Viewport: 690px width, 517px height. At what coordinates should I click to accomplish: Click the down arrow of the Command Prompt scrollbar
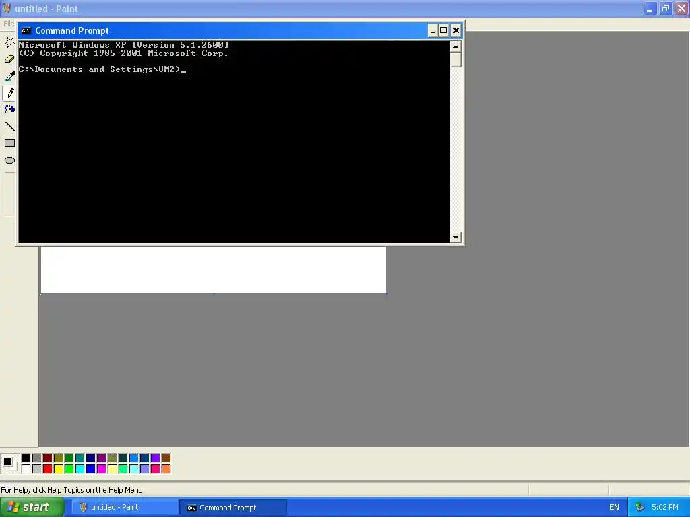(456, 238)
